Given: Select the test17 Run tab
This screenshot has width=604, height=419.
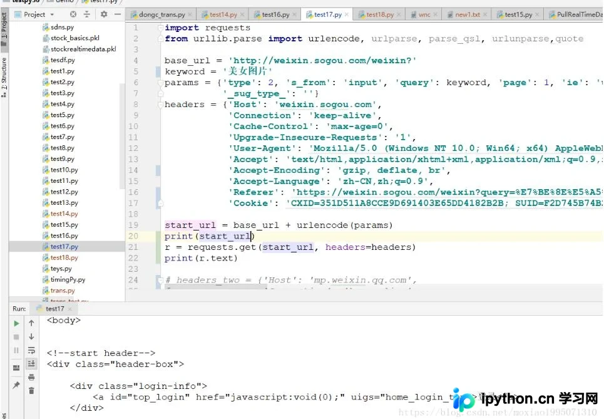Looking at the screenshot, I should (x=54, y=309).
